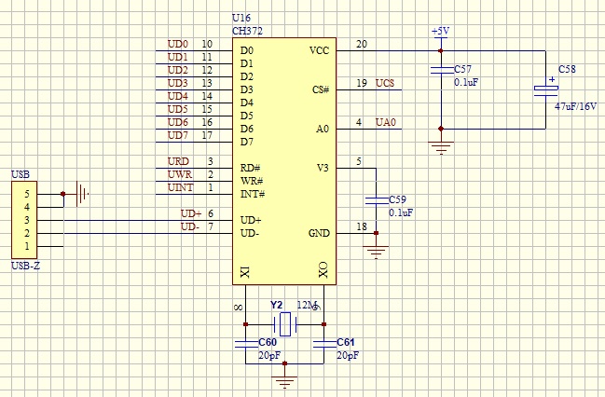Click the RD# pin name
The height and width of the screenshot is (397, 605).
(x=251, y=168)
